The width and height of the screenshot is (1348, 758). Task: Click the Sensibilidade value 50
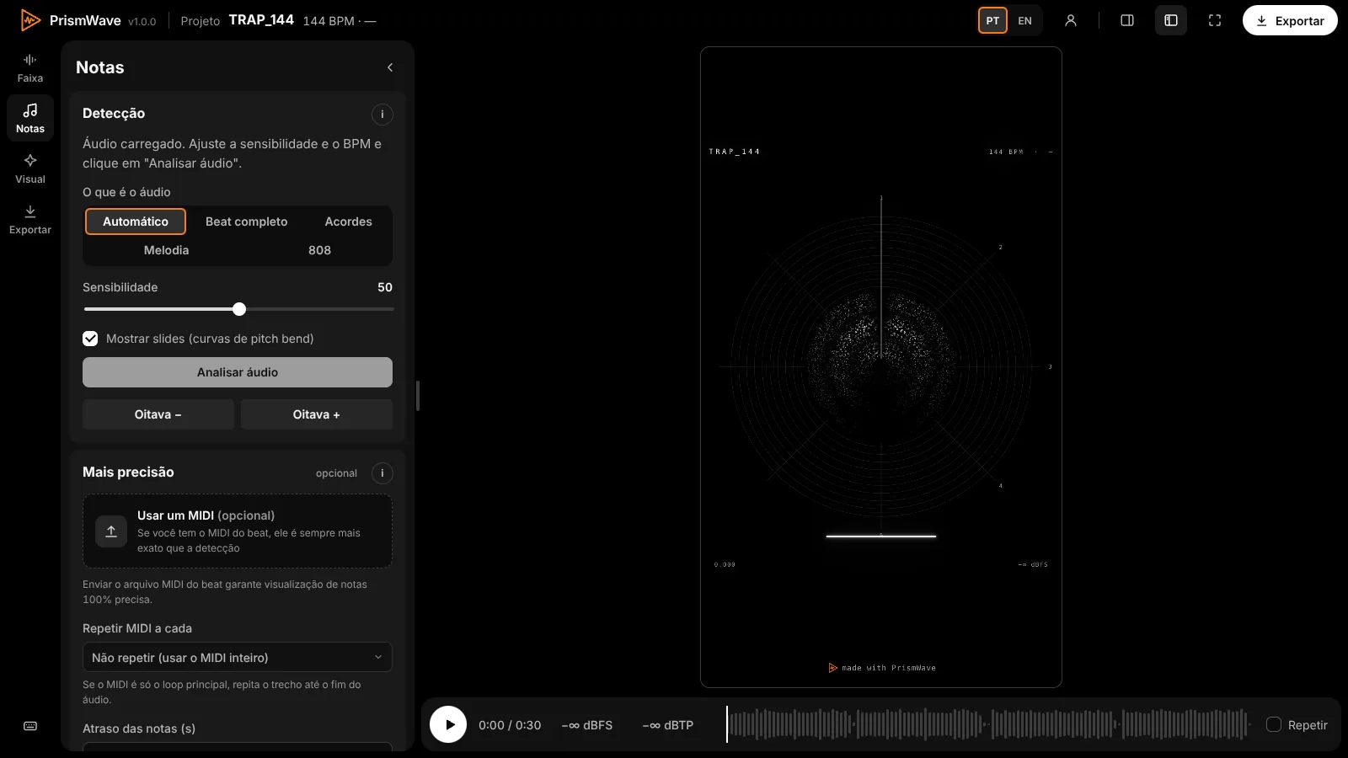click(385, 287)
